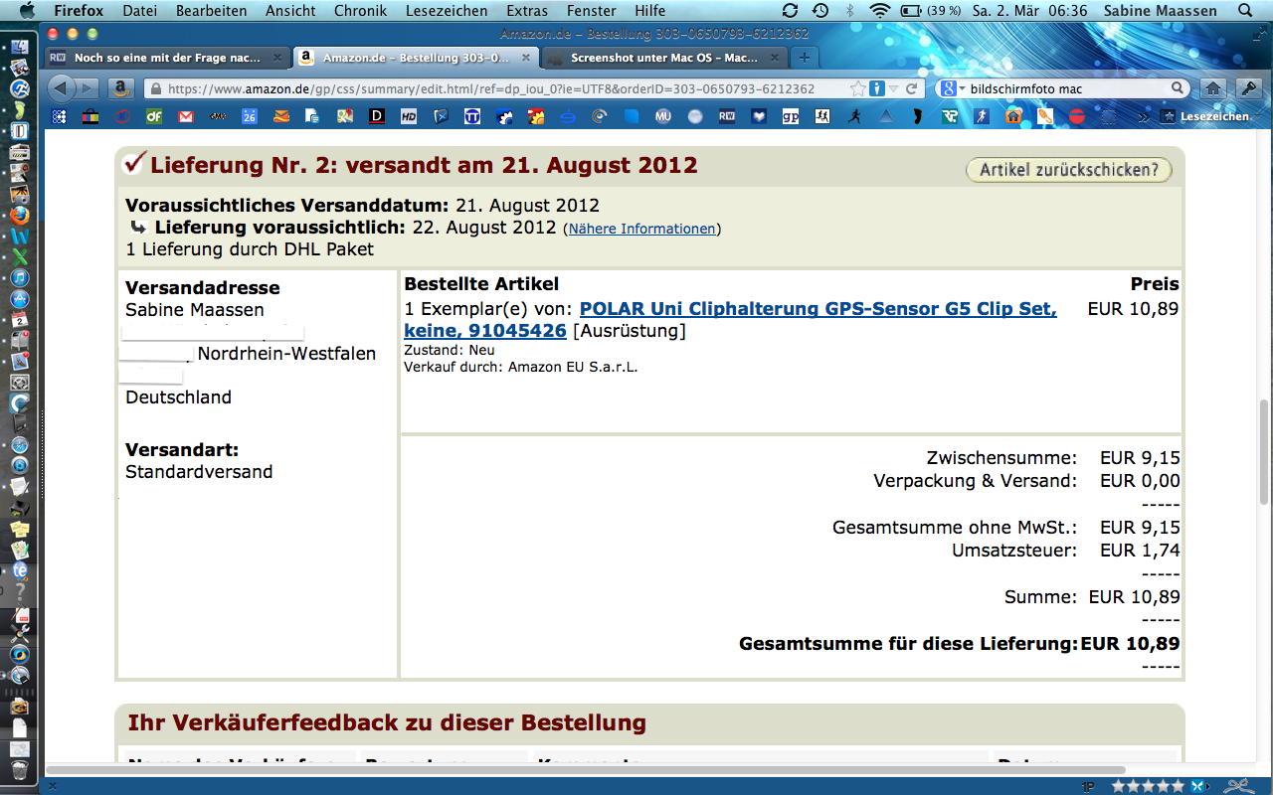Open the POLAR Uni Cliphalterung product link
Image resolution: width=1273 pixels, height=795 pixels.
(818, 309)
